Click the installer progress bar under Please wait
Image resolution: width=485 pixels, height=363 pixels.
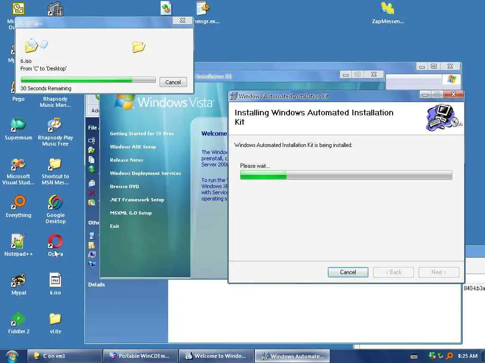pos(346,175)
